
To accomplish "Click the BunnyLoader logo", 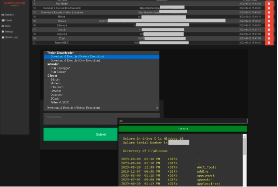I will point(14,3).
